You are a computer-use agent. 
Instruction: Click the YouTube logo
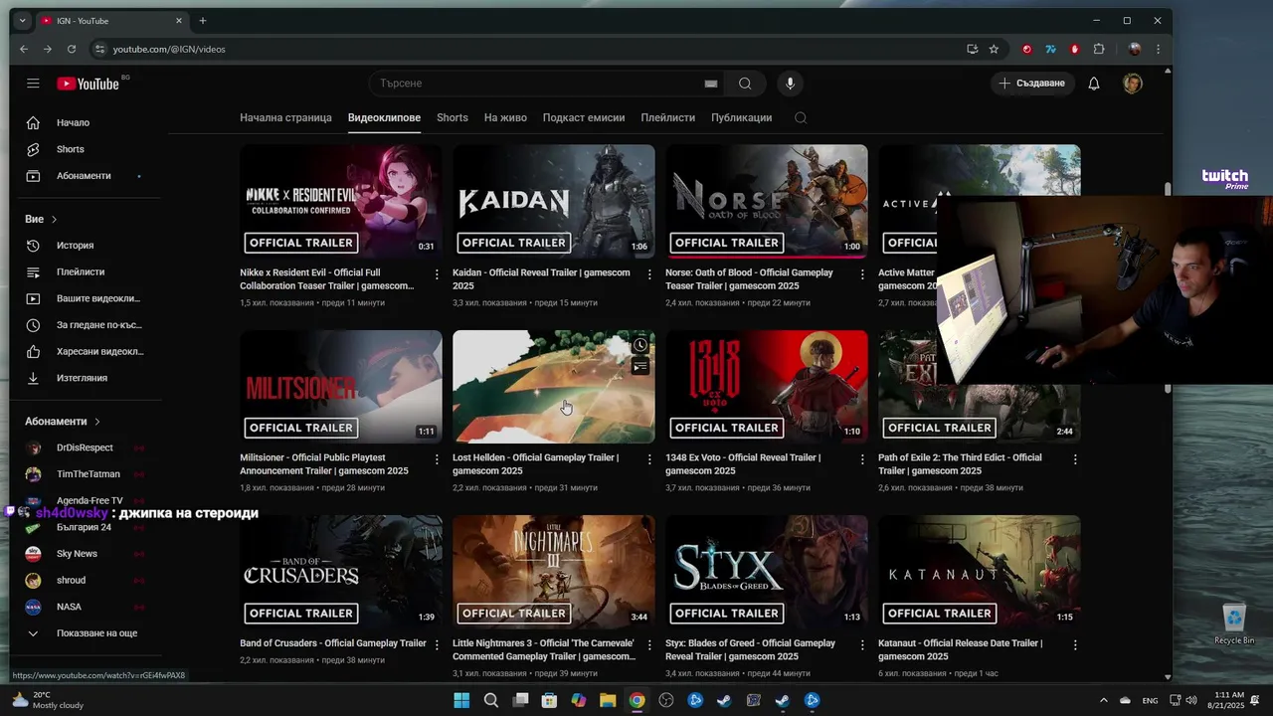click(x=88, y=84)
